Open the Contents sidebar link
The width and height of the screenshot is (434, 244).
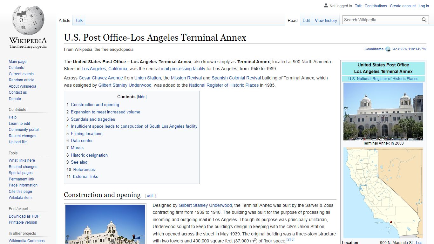point(16,68)
